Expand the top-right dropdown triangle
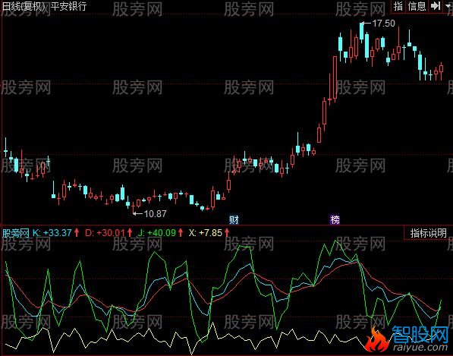The image size is (453, 356). click(448, 6)
